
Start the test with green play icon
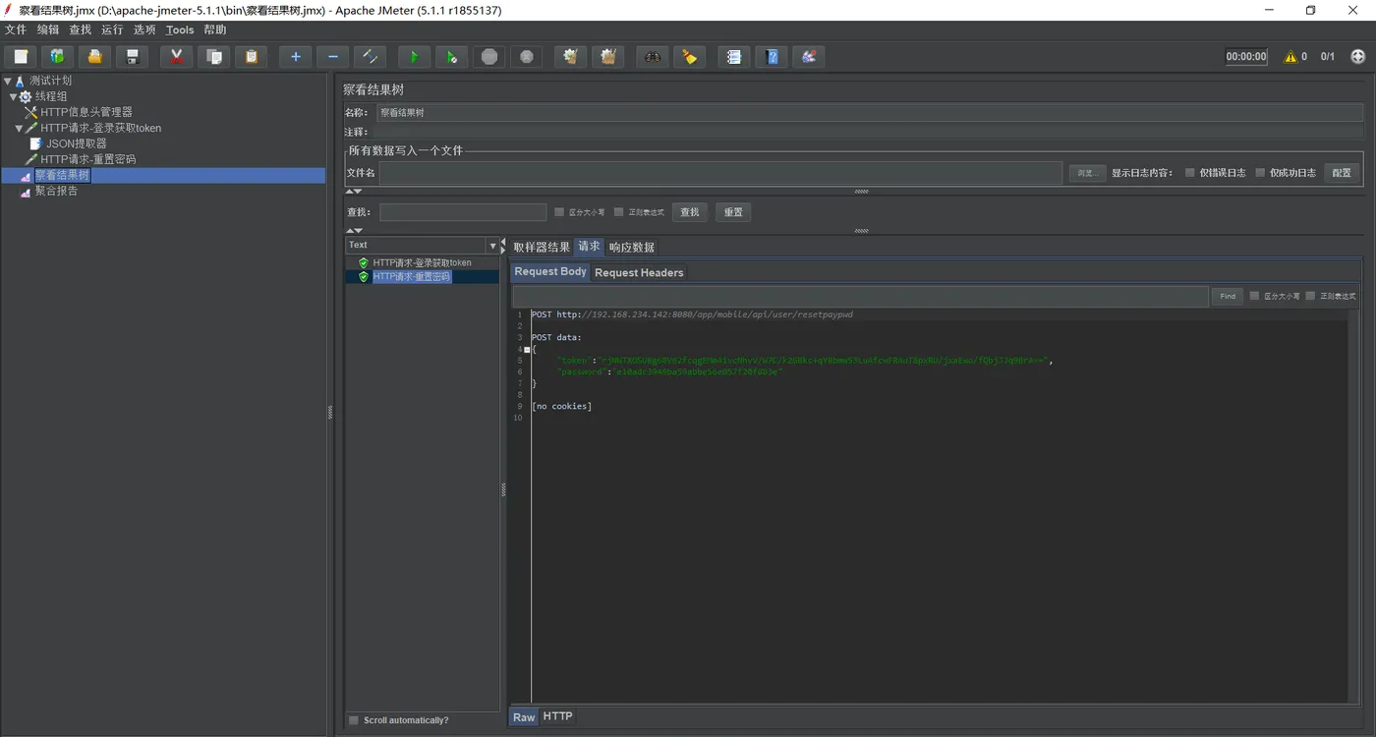pos(414,56)
